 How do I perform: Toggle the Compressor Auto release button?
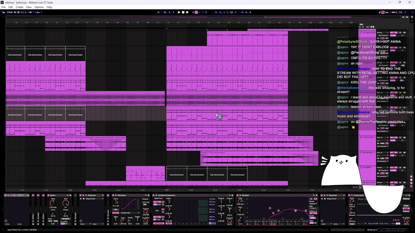pos(352,224)
